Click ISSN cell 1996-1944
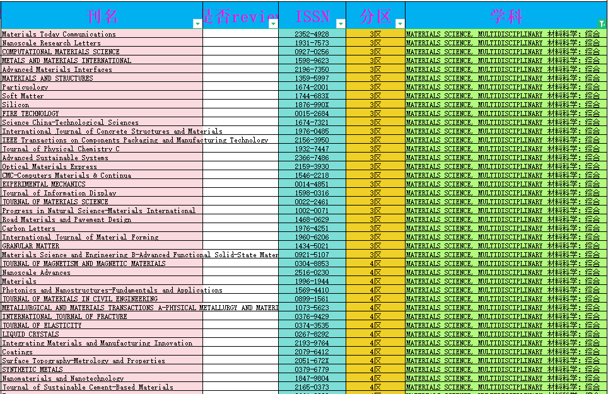608x394 pixels. pyautogui.click(x=312, y=281)
